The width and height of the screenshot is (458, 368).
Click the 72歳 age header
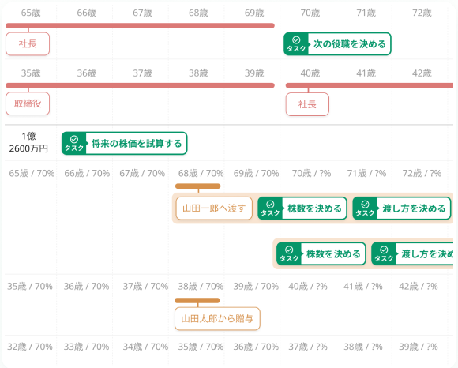[422, 13]
